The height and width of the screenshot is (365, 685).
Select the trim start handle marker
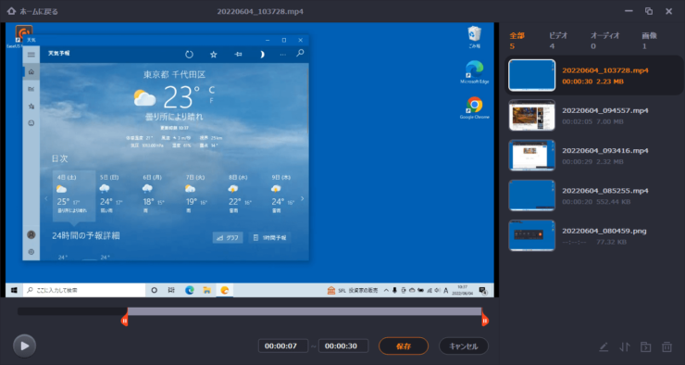click(125, 321)
